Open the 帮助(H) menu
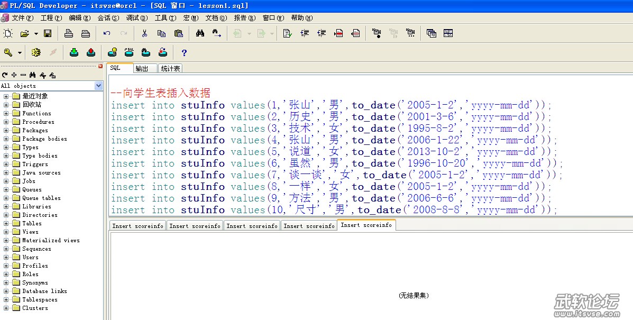The height and width of the screenshot is (320, 633). 302,18
